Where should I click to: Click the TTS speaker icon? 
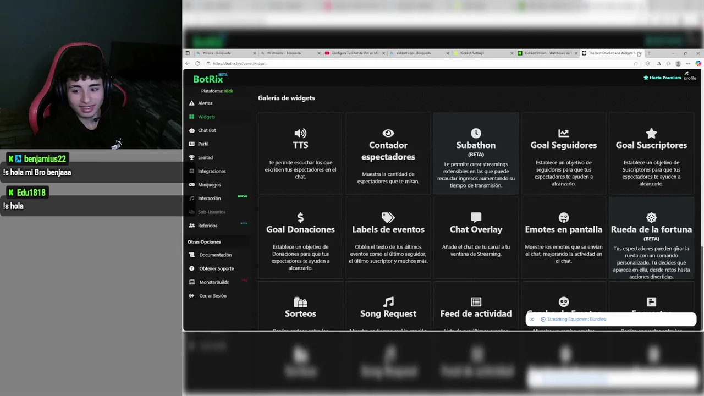300,133
